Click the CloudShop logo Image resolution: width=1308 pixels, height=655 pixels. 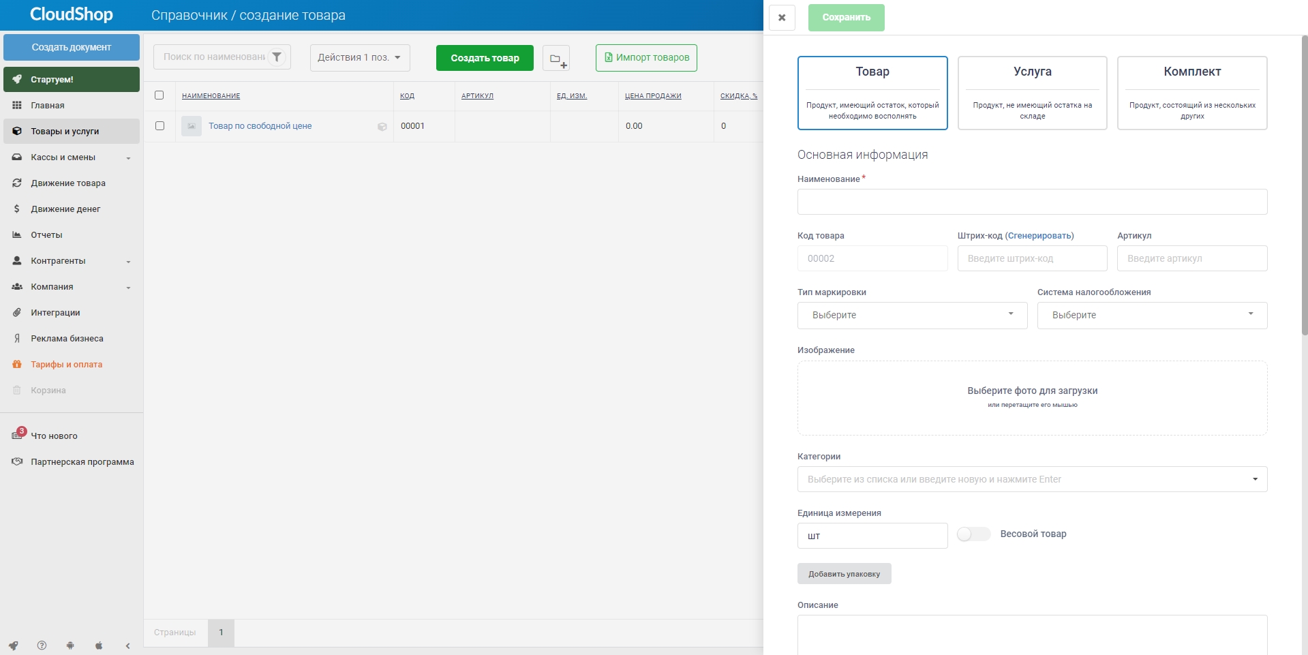coord(72,14)
